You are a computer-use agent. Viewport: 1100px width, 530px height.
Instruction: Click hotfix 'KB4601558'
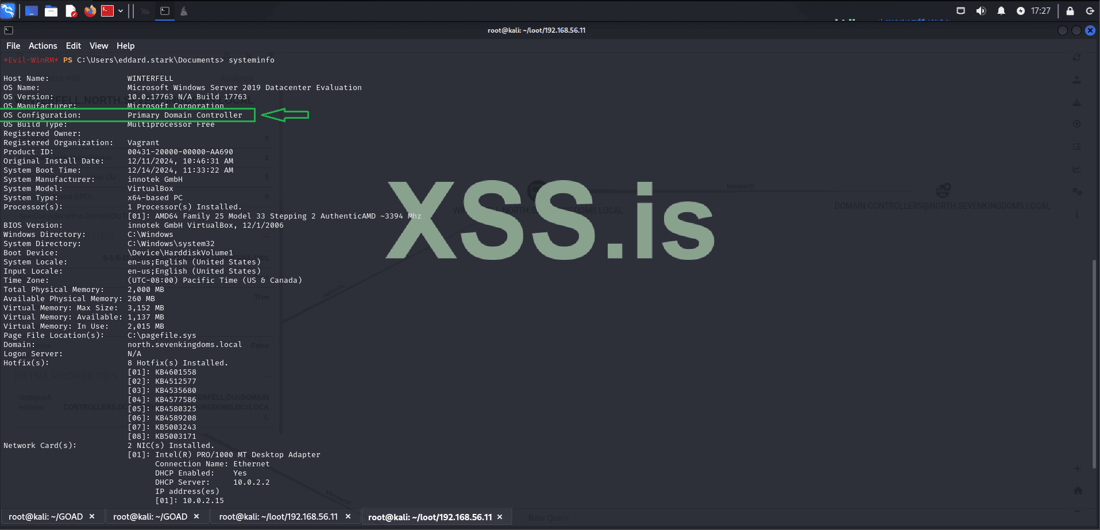pos(176,372)
